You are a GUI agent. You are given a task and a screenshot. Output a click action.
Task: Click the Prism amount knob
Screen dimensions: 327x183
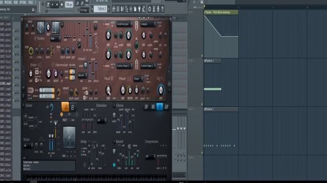point(31,73)
